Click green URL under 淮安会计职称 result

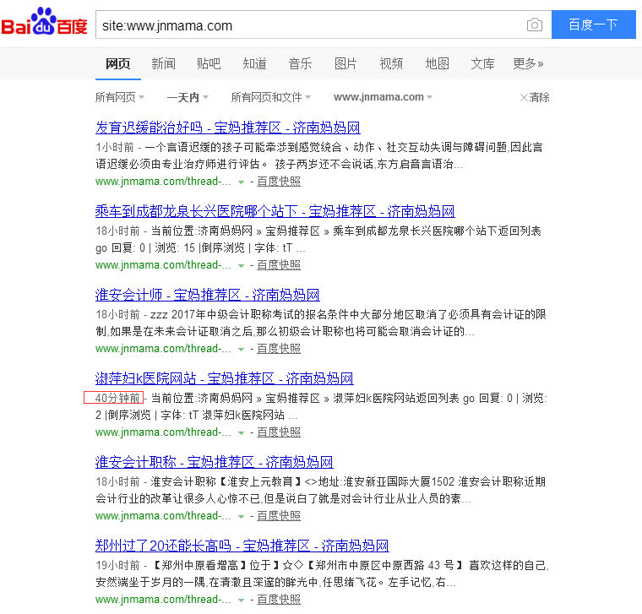tap(163, 515)
